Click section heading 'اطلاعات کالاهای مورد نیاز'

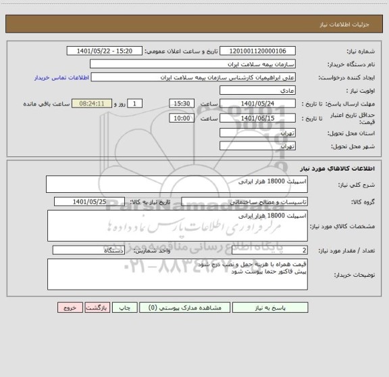[337, 169]
